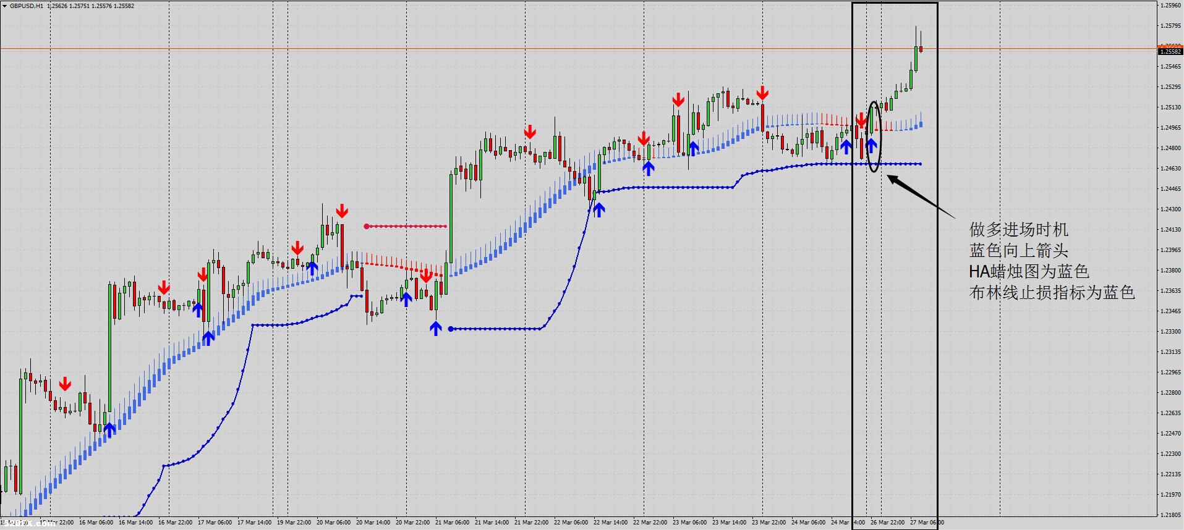Viewport: 1184px width, 530px height.
Task: Select annotation text 蓝色向上箭头
Action: pyautogui.click(x=1019, y=251)
